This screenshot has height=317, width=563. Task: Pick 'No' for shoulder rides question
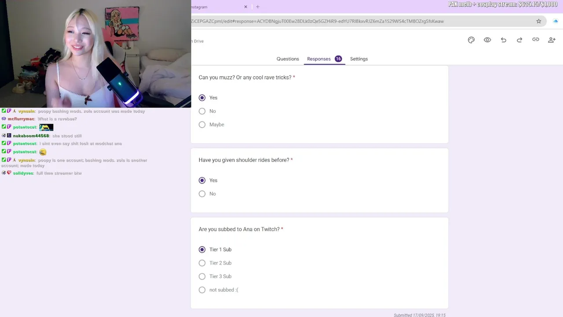point(207,194)
